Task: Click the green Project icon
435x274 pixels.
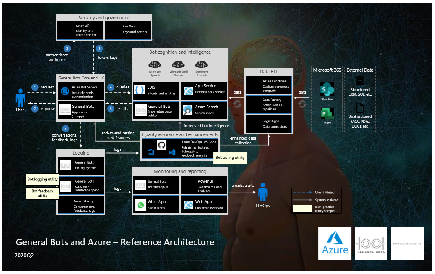Action: coord(324,114)
